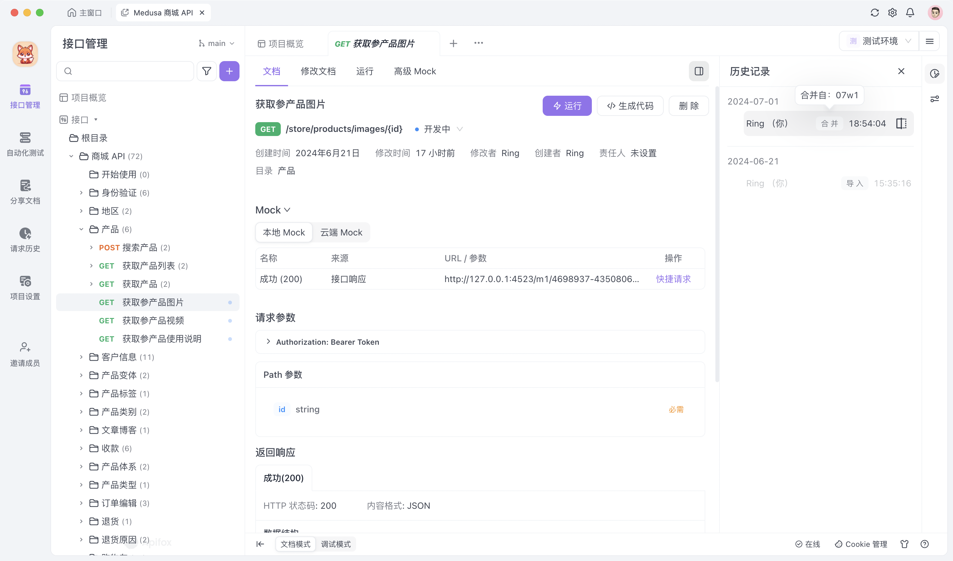Click the 运行 button

click(567, 106)
